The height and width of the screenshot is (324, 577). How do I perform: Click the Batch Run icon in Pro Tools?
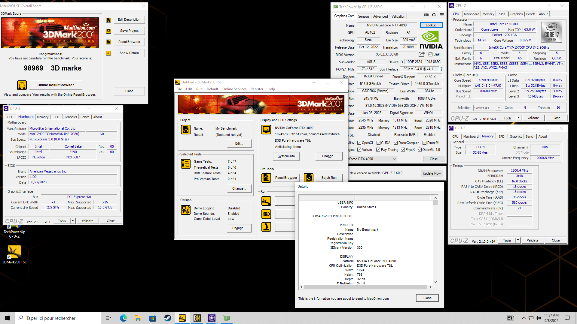pyautogui.click(x=309, y=178)
